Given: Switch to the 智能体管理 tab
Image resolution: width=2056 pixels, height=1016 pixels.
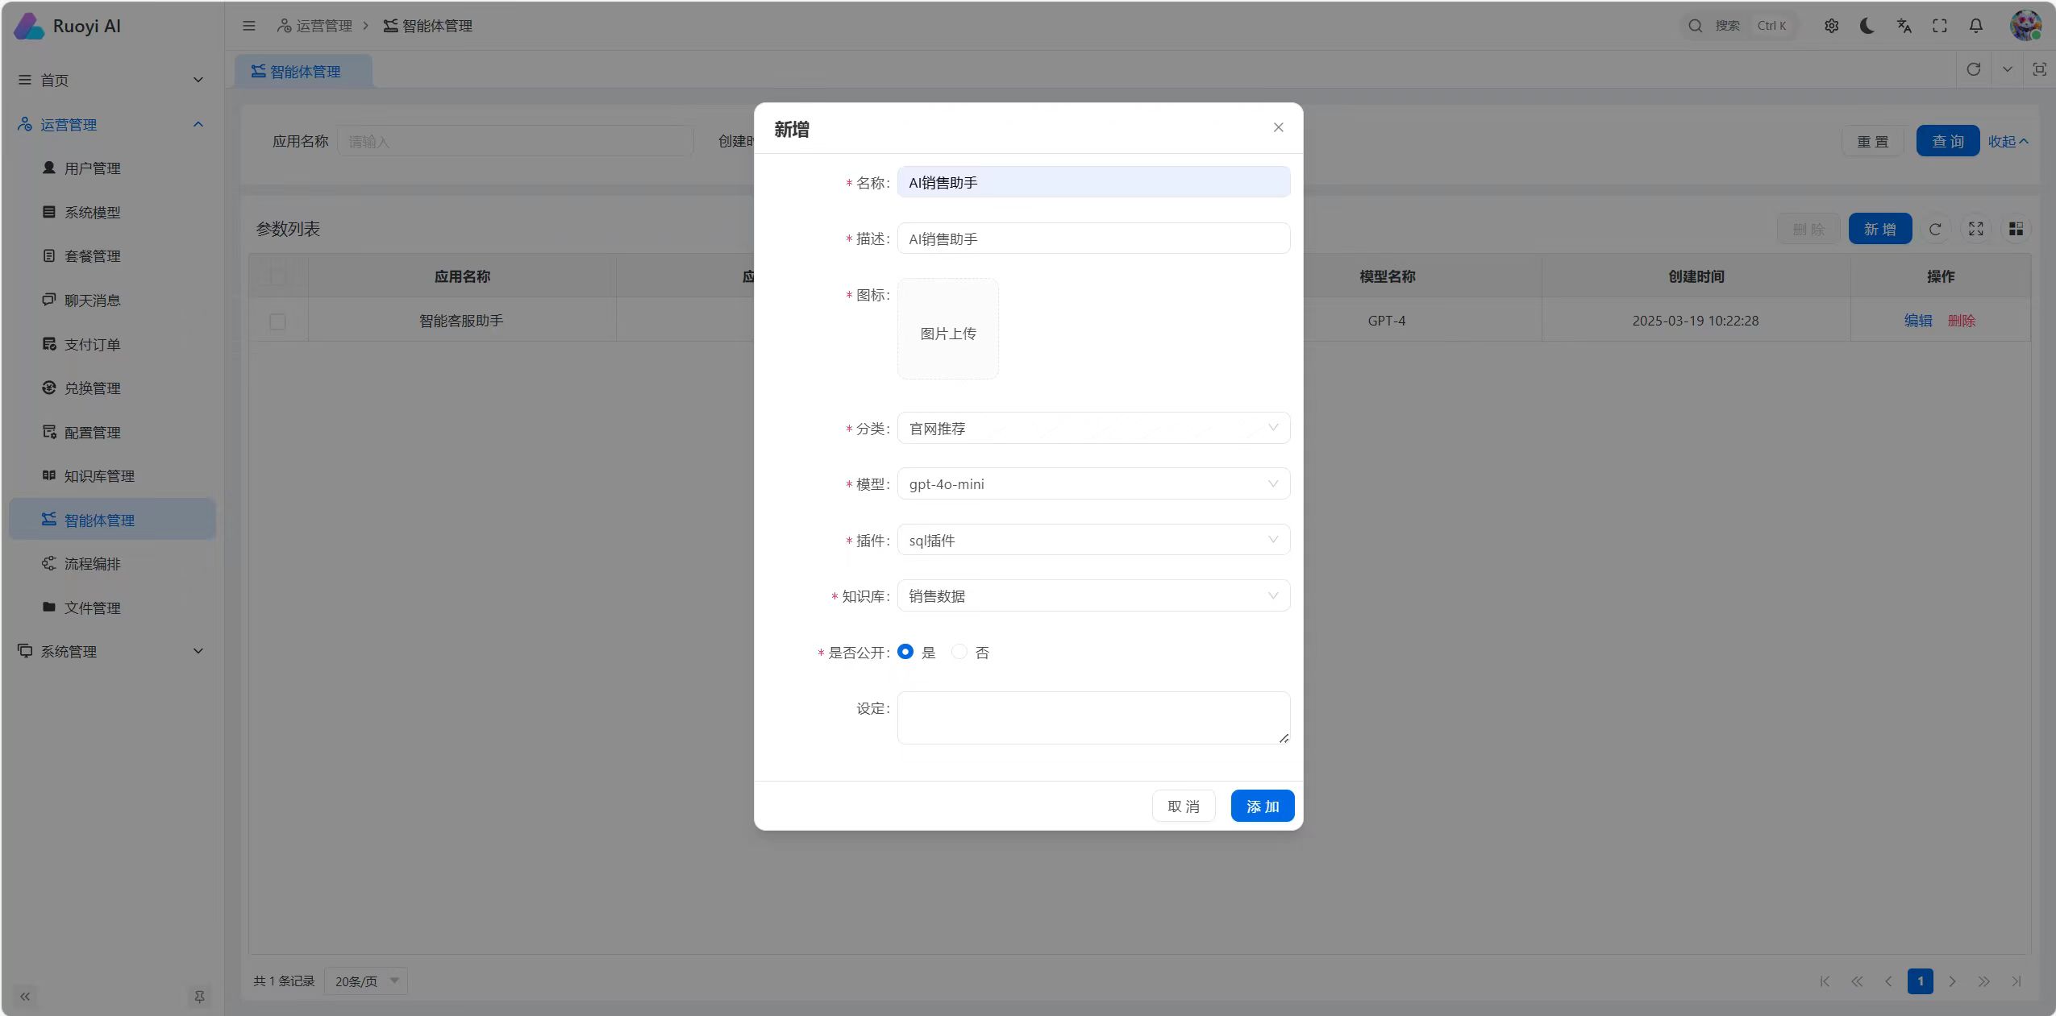Looking at the screenshot, I should (304, 72).
